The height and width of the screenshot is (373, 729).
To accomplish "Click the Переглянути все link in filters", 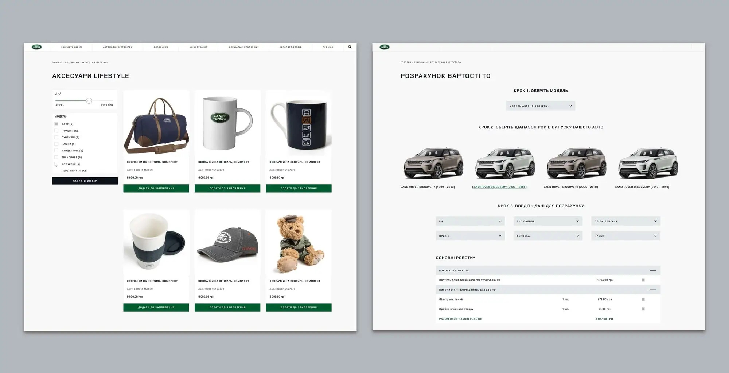I will [74, 171].
